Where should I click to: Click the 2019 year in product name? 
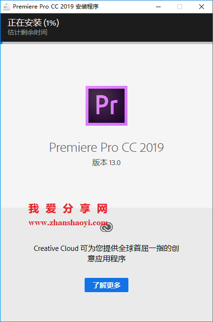click(x=152, y=147)
